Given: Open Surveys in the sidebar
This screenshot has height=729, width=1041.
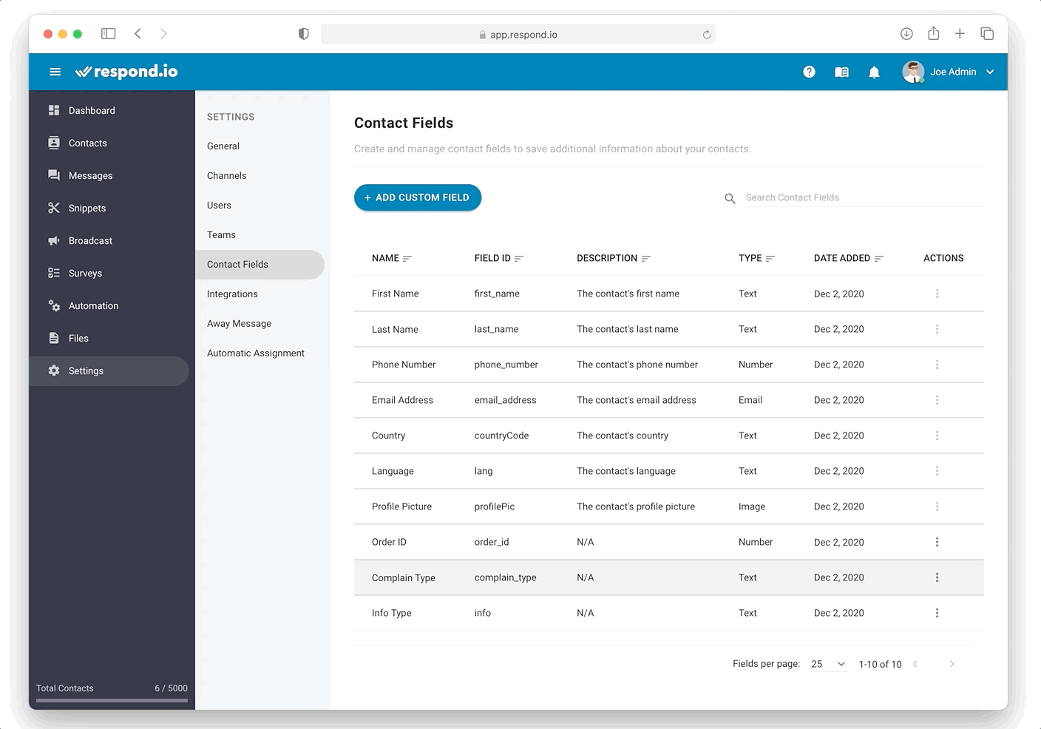Looking at the screenshot, I should [109, 273].
